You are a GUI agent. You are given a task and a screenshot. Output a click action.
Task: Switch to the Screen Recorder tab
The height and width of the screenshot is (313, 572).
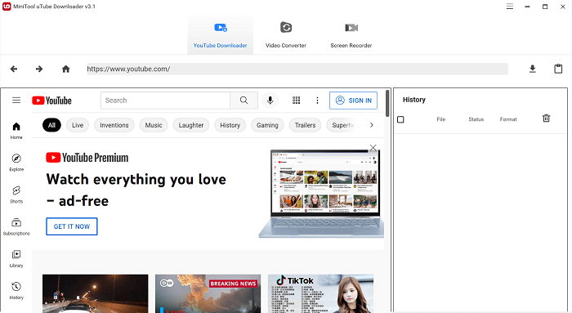pyautogui.click(x=351, y=35)
